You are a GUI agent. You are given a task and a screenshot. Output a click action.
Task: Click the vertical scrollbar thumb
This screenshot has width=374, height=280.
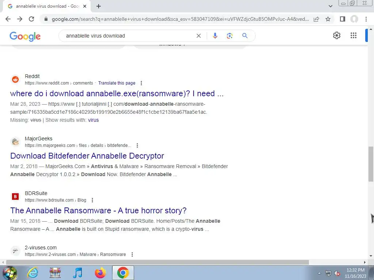(x=371, y=164)
